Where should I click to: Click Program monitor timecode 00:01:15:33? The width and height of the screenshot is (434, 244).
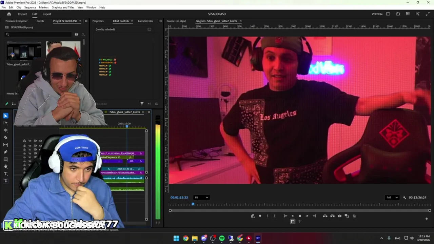[179, 197]
